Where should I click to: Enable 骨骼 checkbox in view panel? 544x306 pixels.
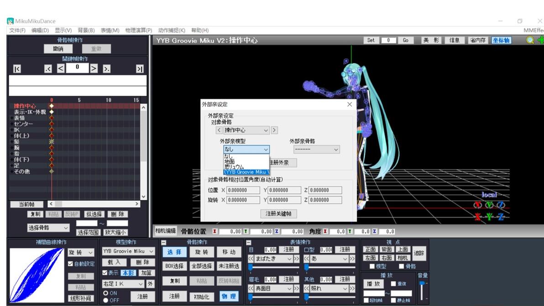402,266
